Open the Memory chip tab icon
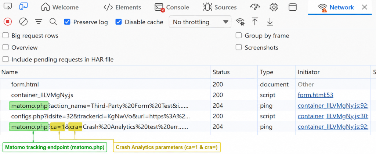Viewport: 376px width, 154px height. point(274,7)
